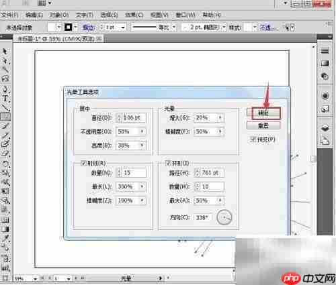Click the 方向 direction angle dial
The image size is (336, 285).
(224, 217)
